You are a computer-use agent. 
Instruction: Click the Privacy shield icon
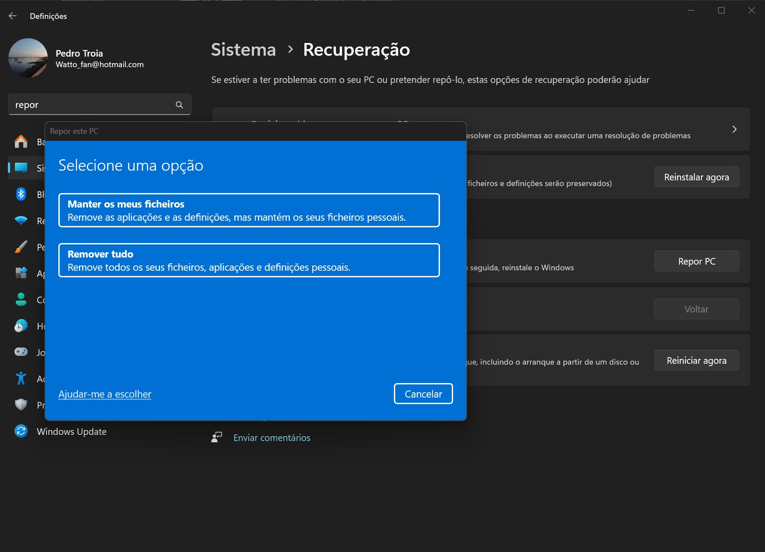pos(21,405)
